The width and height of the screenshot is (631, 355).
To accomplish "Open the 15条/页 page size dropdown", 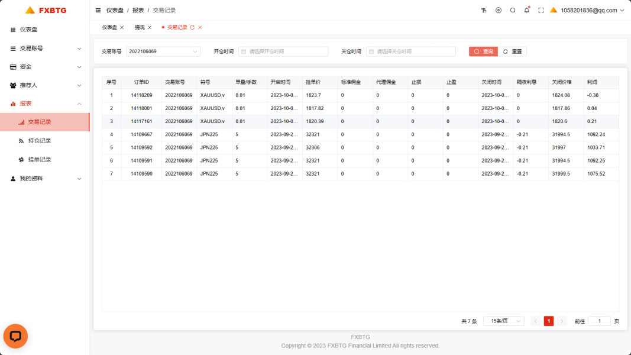I will (503, 321).
